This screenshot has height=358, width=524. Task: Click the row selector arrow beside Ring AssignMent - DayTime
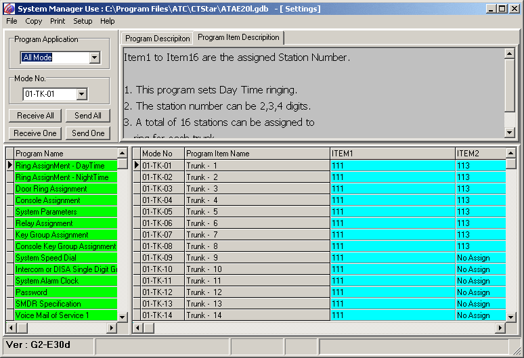coord(10,166)
